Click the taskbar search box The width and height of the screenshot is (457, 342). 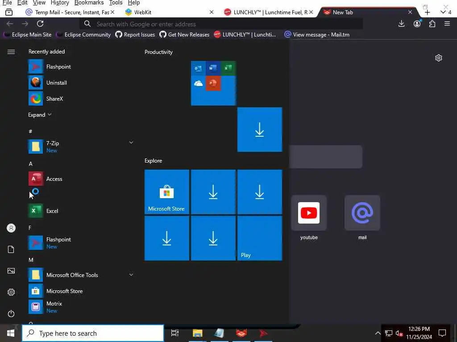pyautogui.click(x=93, y=333)
